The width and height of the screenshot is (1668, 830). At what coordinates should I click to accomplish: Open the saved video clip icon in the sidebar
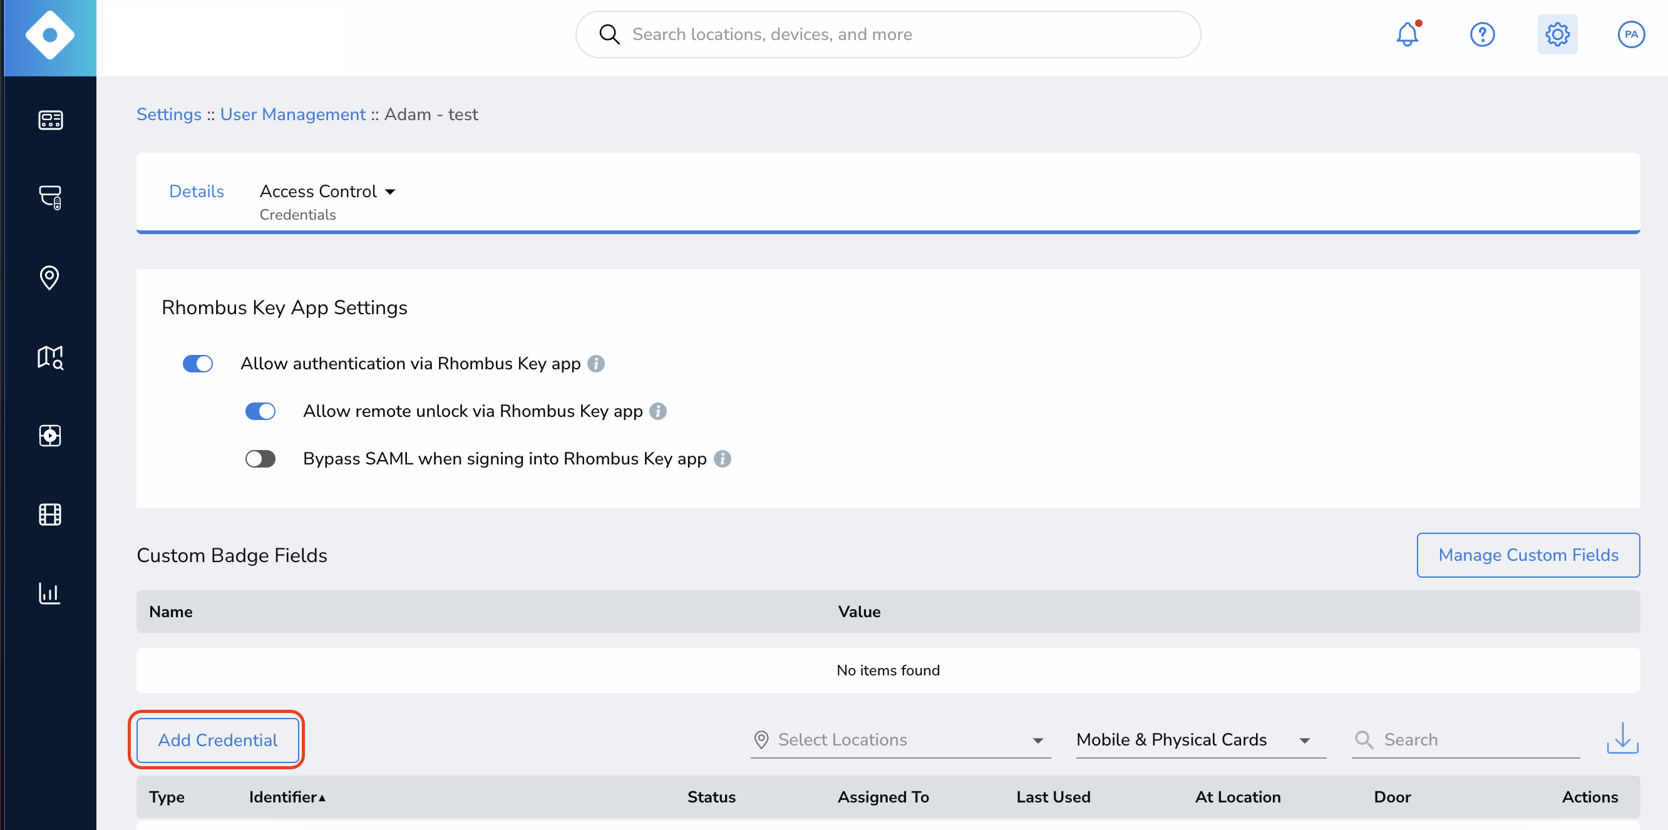click(x=50, y=436)
